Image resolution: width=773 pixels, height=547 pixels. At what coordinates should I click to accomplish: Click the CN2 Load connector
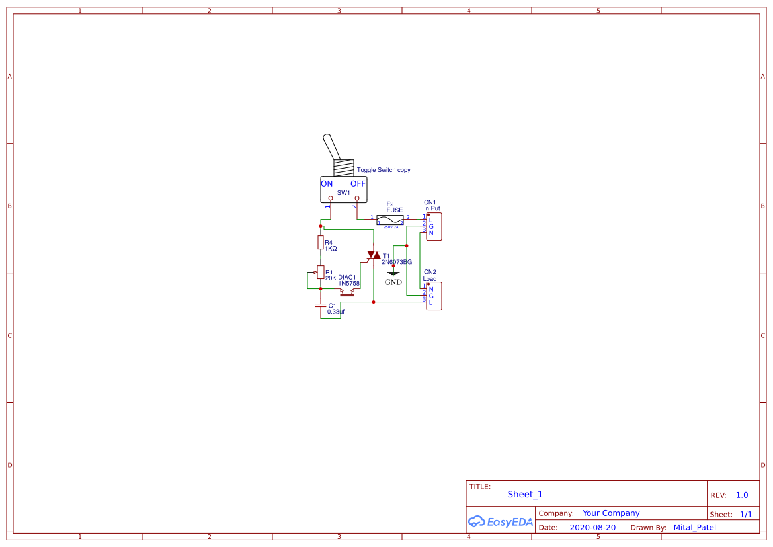(x=434, y=296)
